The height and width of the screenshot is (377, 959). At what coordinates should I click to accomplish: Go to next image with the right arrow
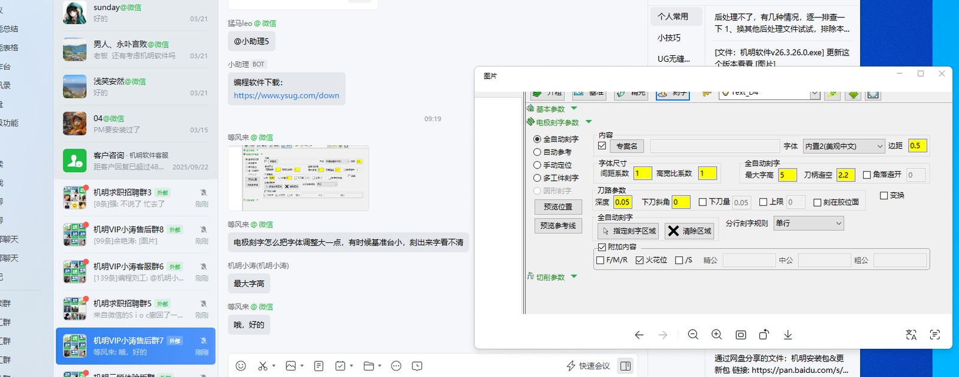663,335
